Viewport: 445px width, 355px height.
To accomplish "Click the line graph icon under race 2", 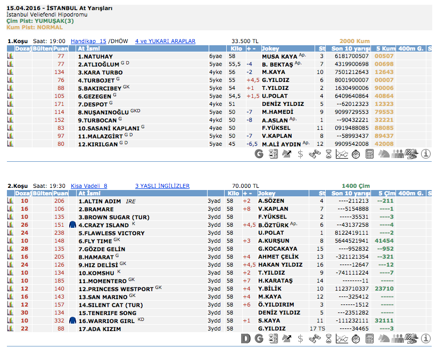I will click(342, 339).
